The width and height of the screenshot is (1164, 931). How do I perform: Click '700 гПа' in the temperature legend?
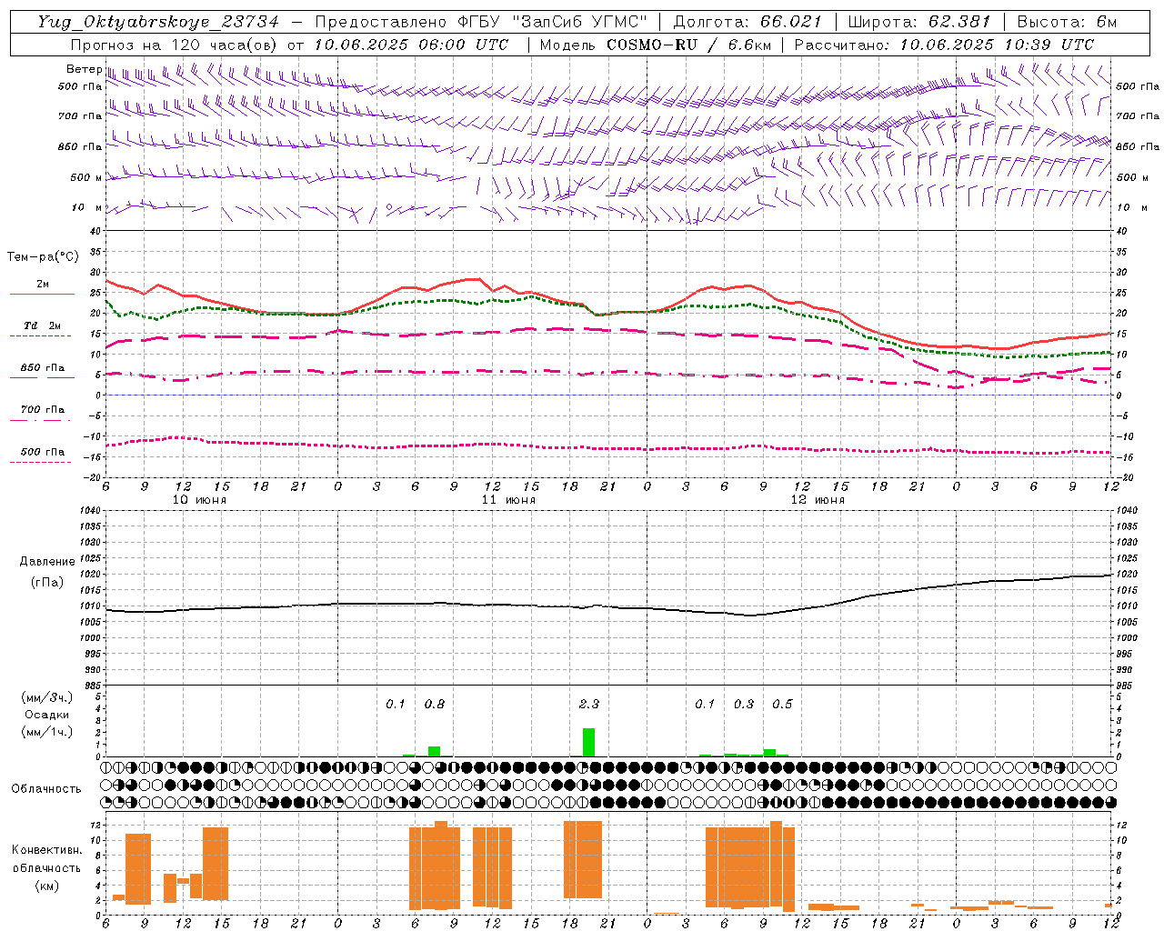coord(43,409)
